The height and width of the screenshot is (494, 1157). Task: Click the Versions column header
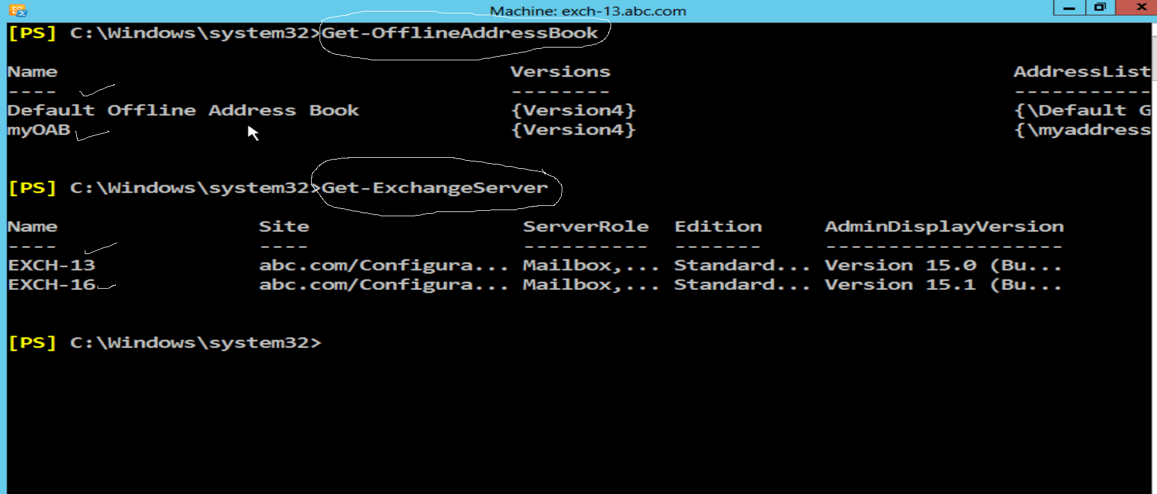tap(561, 71)
